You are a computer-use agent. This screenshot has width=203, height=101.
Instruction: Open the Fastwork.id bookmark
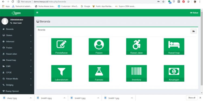[22, 6]
